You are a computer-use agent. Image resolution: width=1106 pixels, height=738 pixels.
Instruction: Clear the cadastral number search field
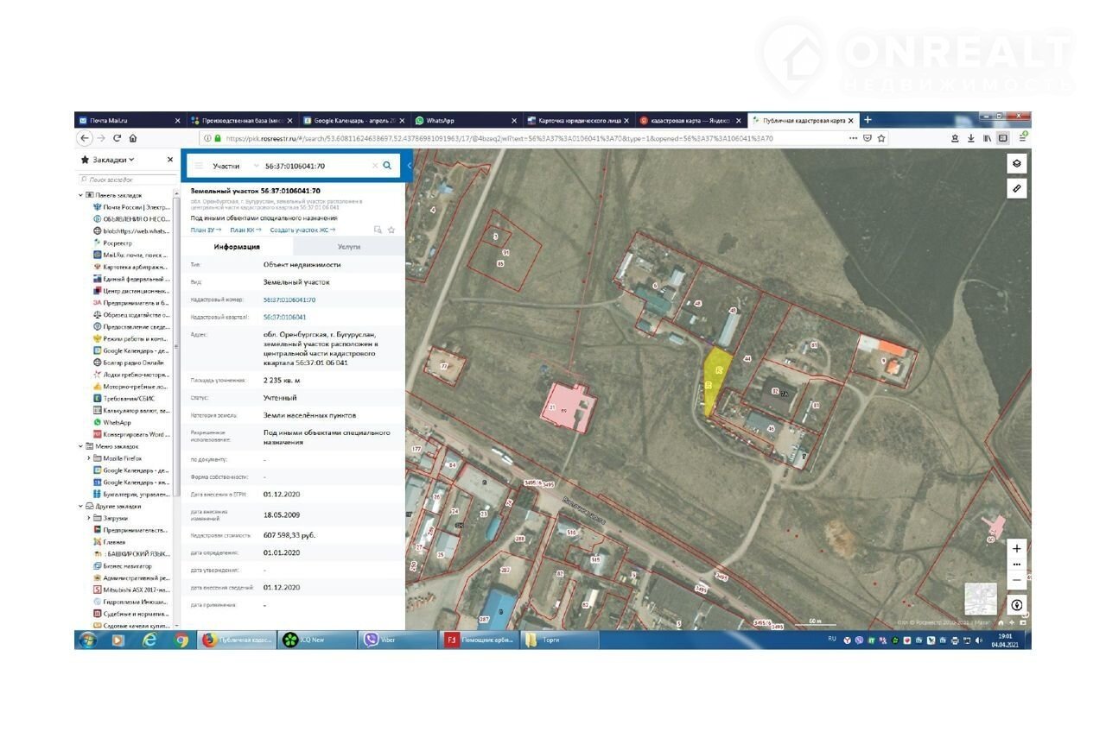click(374, 165)
